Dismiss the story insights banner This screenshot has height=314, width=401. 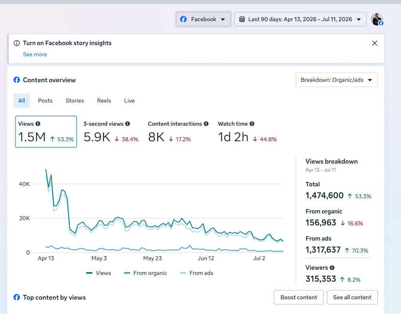375,43
